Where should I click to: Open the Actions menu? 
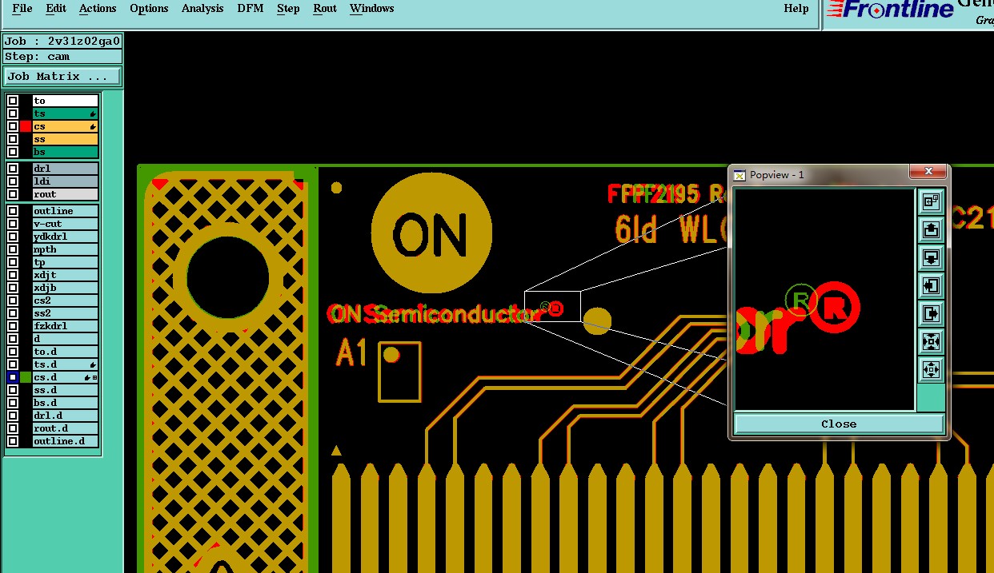tap(98, 9)
